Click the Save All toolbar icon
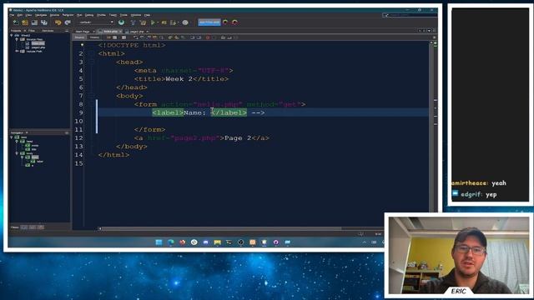Viewport: 534px width, 300px height. [44, 22]
